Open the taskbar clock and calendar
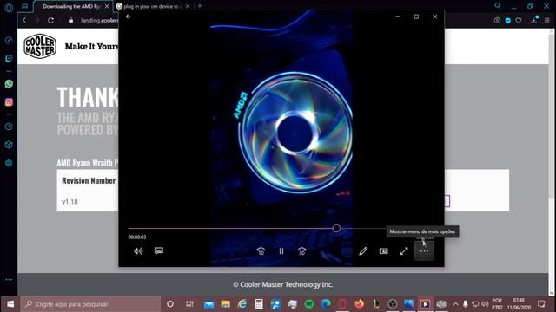The height and width of the screenshot is (312, 556). (519, 304)
